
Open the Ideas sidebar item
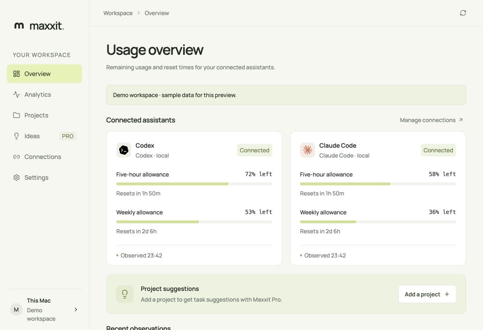click(x=44, y=136)
